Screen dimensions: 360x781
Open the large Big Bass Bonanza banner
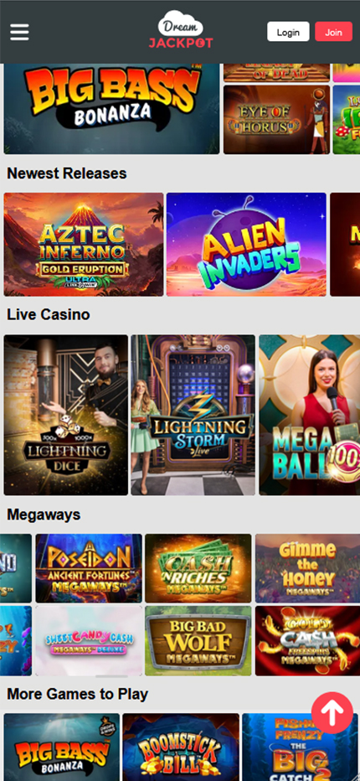tap(111, 109)
